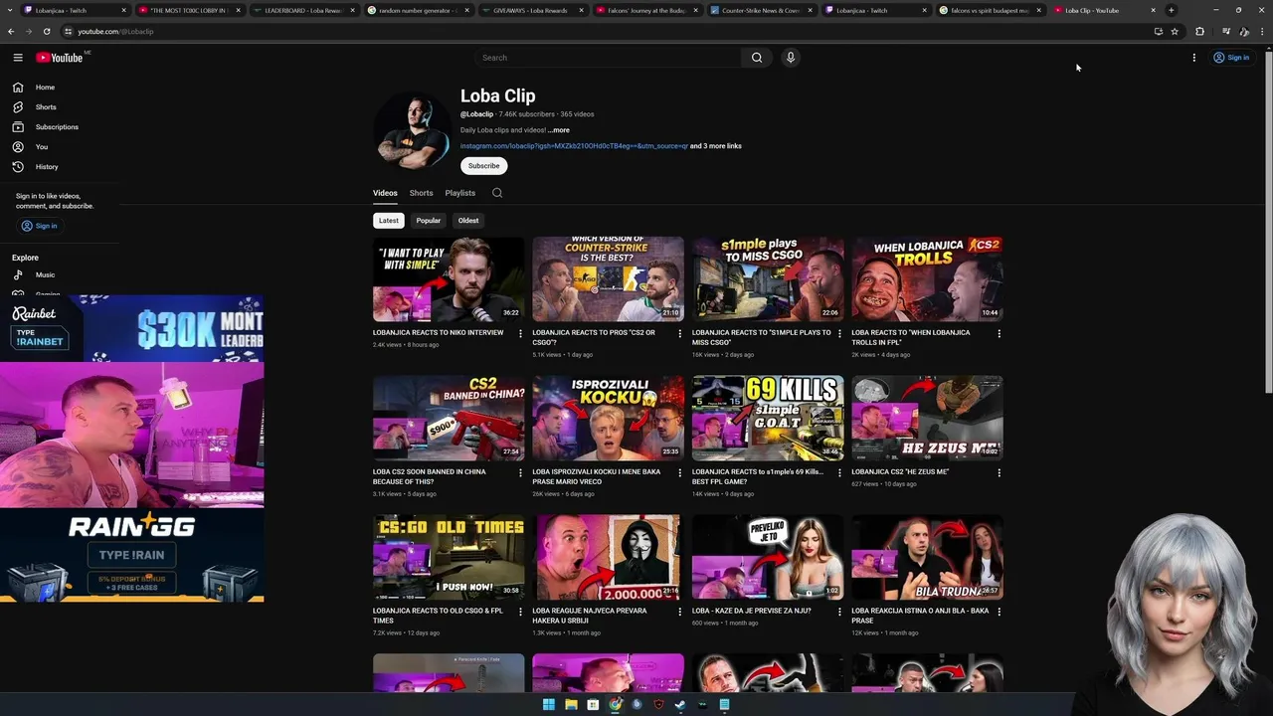Open the channel's Instagram link
1273x716 pixels.
point(574,146)
